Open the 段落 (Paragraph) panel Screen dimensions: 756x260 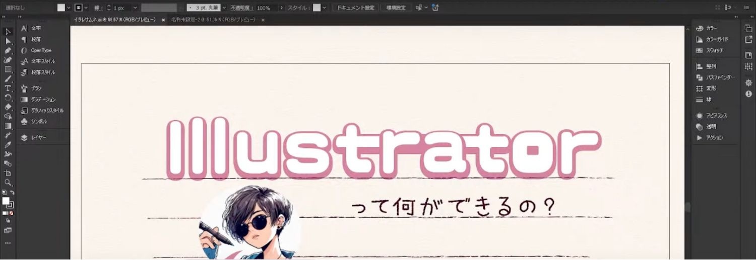[x=31, y=39]
